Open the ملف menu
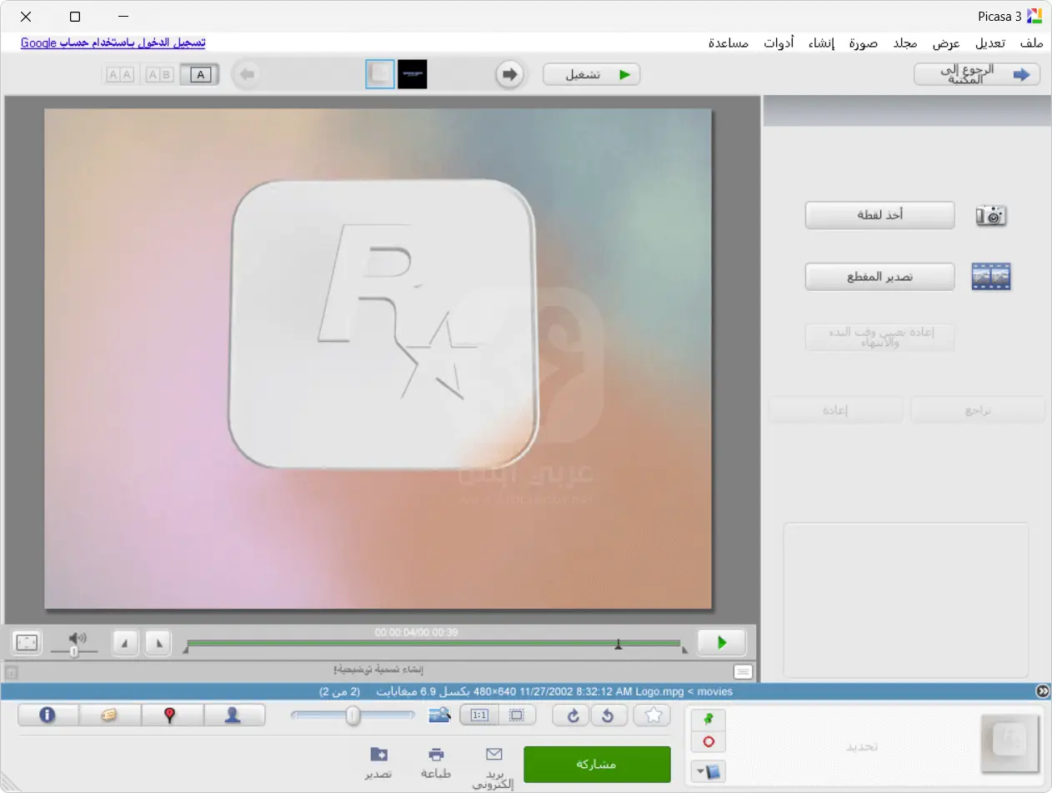The width and height of the screenshot is (1052, 793). [x=1031, y=43]
